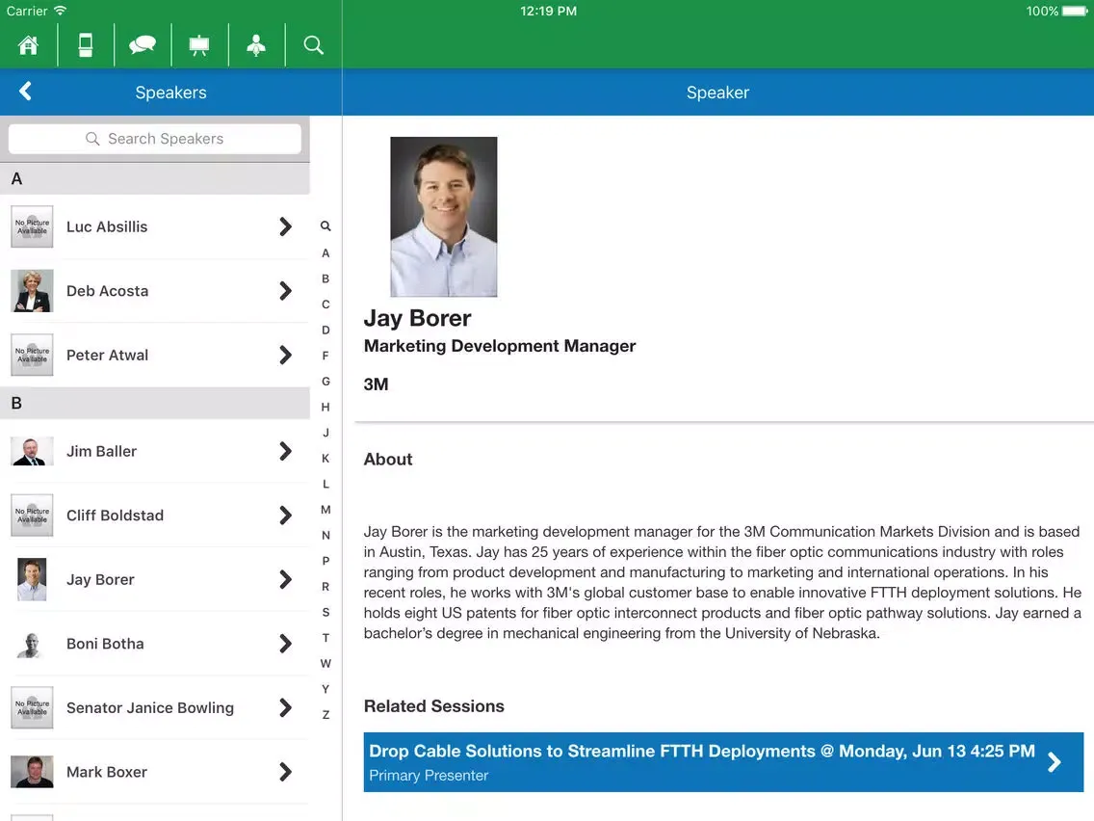Jump to index letter P
Screen dimensions: 1094x821
326,561
